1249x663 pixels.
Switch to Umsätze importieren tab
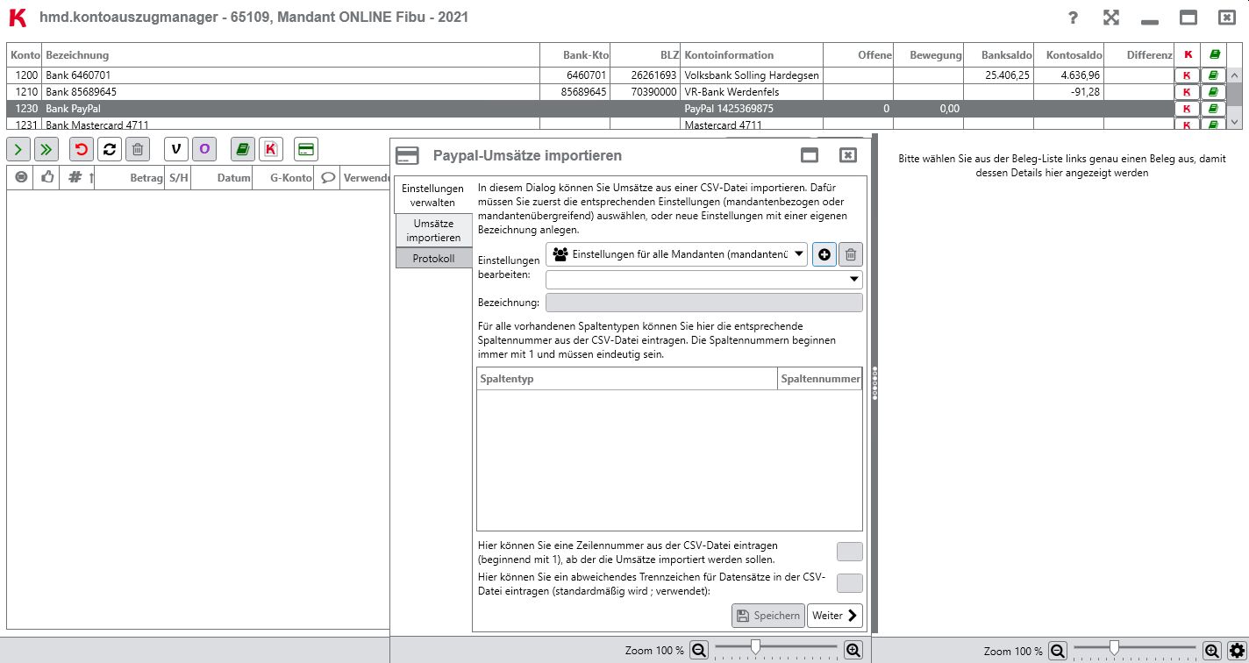coord(433,231)
